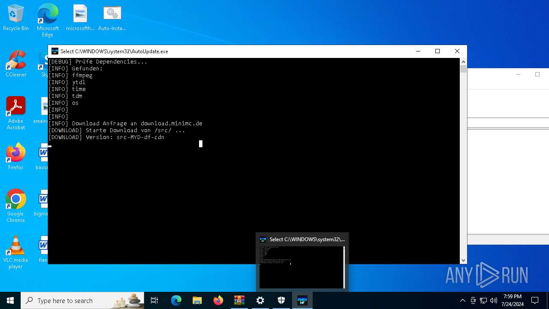
Task: Click the AutoUpdate console taskbar icon
Action: coord(302,300)
